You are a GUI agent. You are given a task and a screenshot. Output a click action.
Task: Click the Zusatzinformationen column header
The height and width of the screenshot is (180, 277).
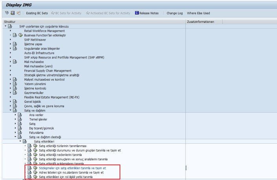coord(202,22)
